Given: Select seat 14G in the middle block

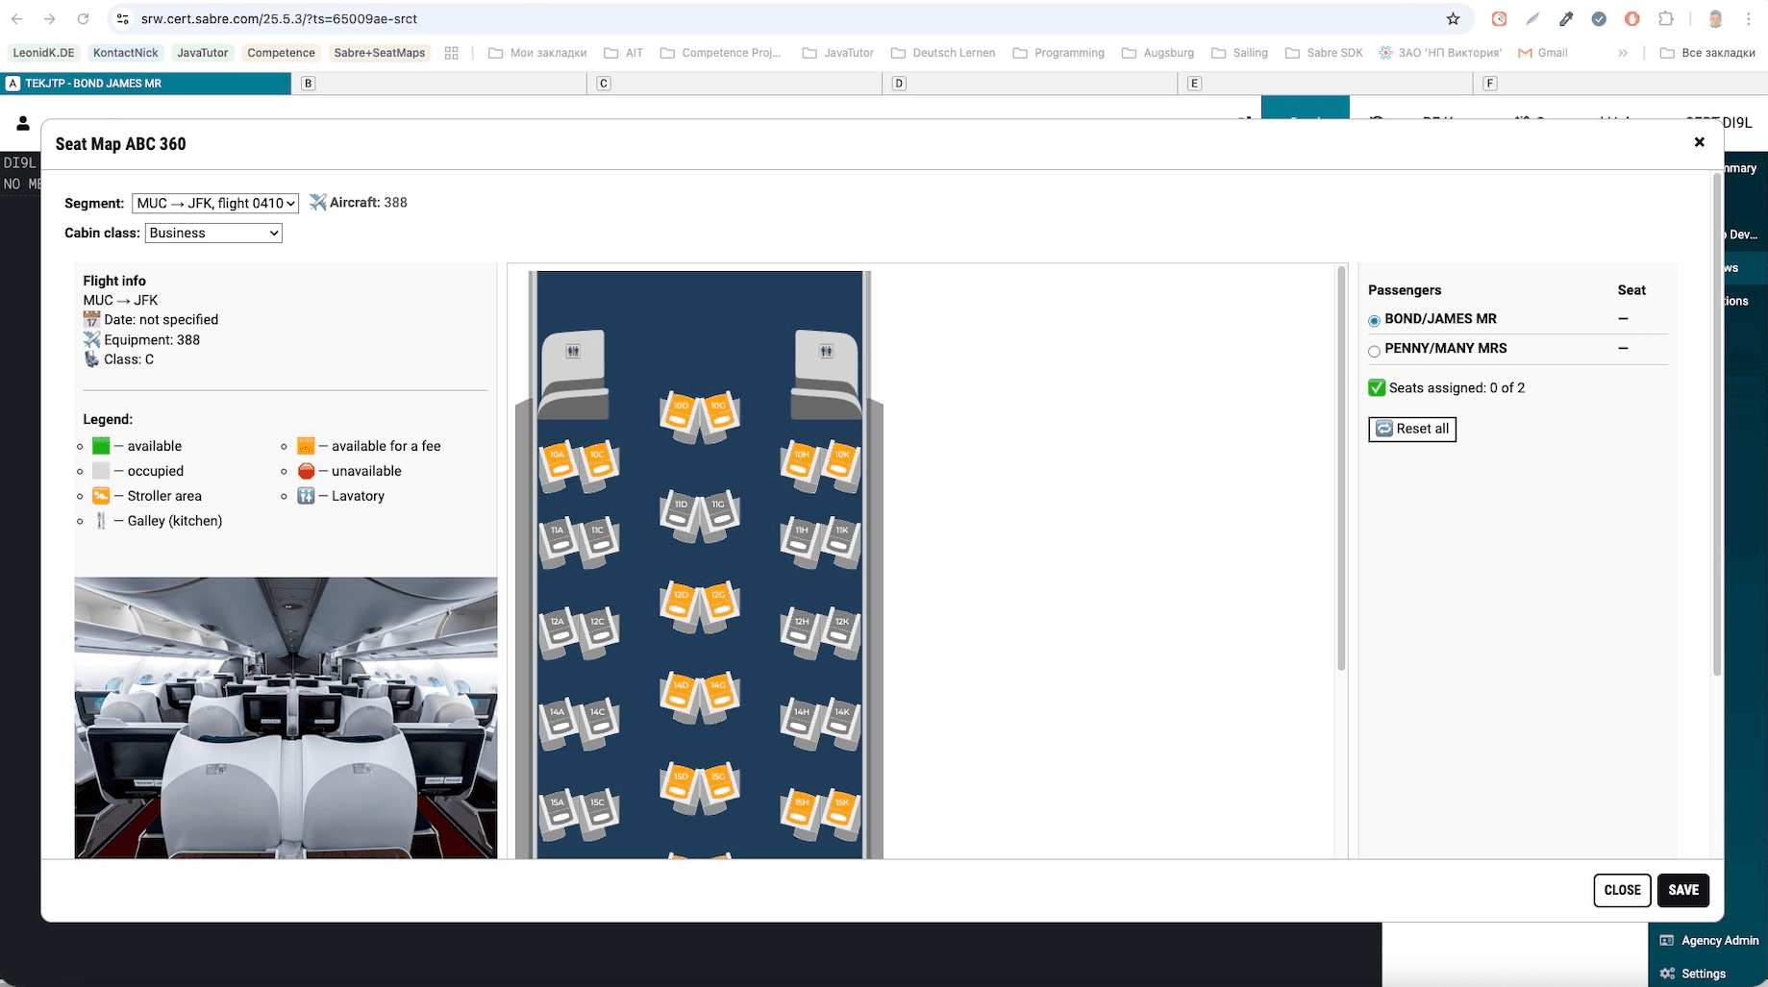Looking at the screenshot, I should pos(718,693).
